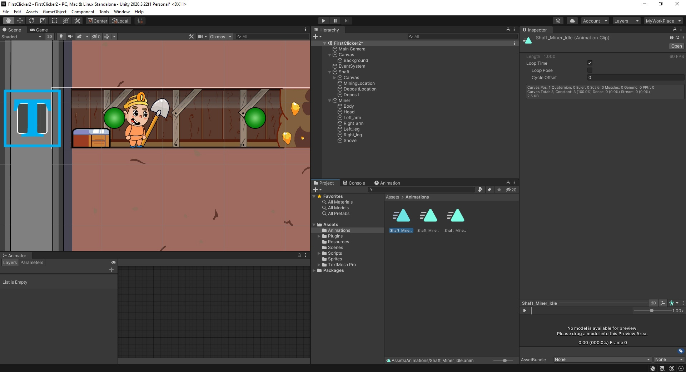Toggle scene lighting bulb icon
The image size is (686, 372).
click(x=61, y=36)
